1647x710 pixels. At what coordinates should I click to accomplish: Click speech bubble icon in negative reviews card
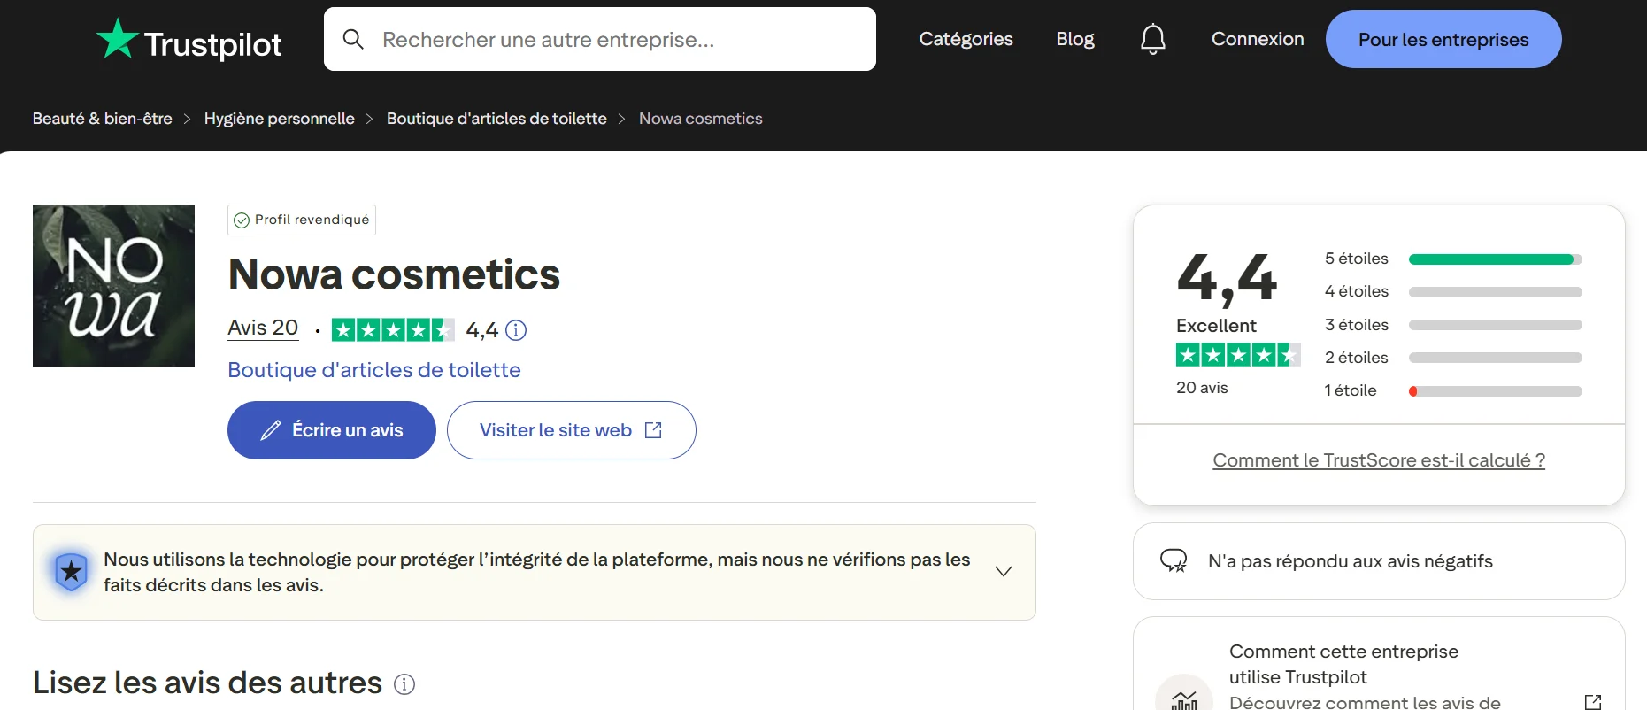click(x=1174, y=561)
